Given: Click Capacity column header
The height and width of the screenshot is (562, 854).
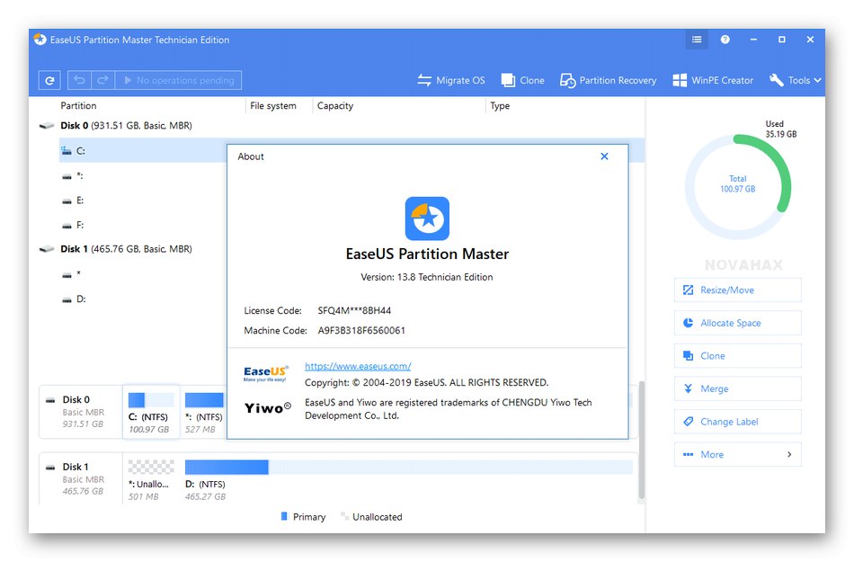Looking at the screenshot, I should tap(335, 105).
